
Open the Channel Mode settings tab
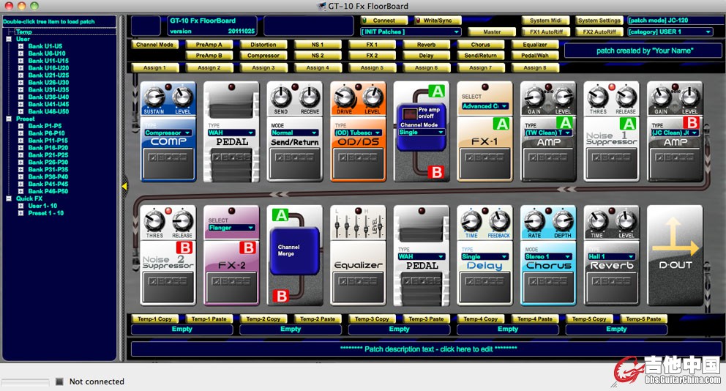click(154, 45)
